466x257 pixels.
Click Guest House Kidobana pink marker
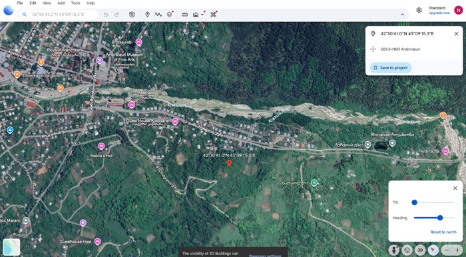point(175,121)
